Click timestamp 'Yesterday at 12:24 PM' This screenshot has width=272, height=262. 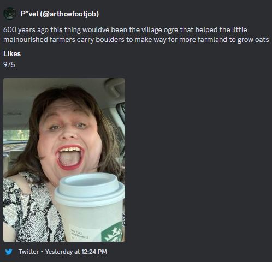click(76, 252)
